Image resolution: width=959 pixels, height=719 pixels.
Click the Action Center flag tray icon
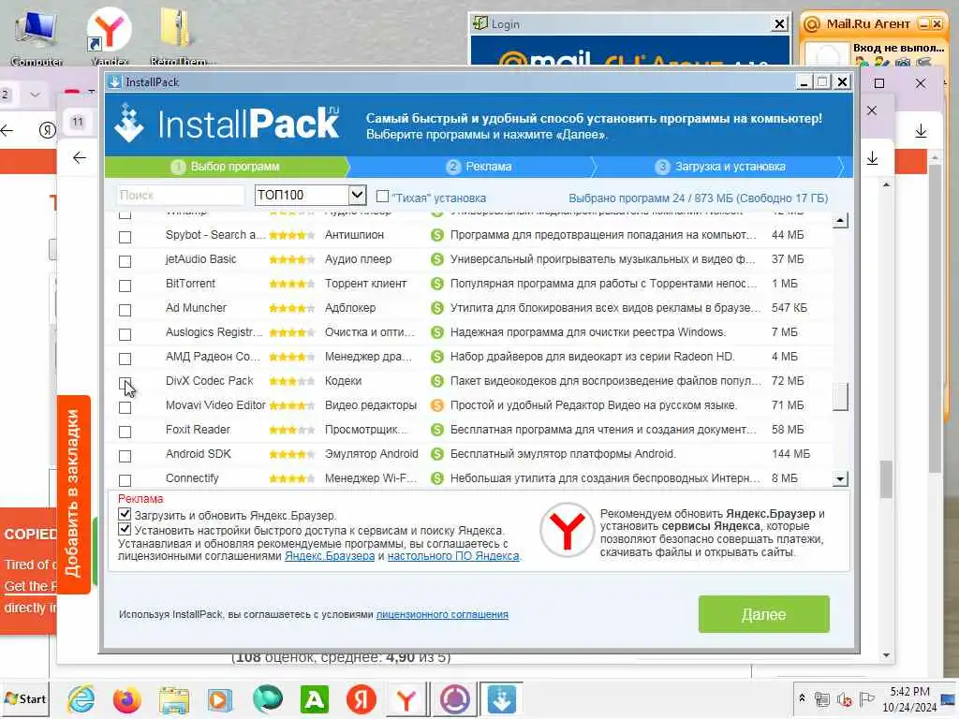pos(866,698)
